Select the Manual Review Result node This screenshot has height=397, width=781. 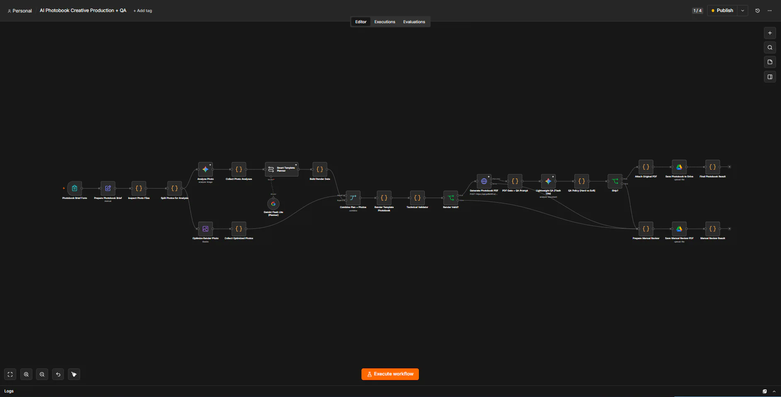(713, 229)
